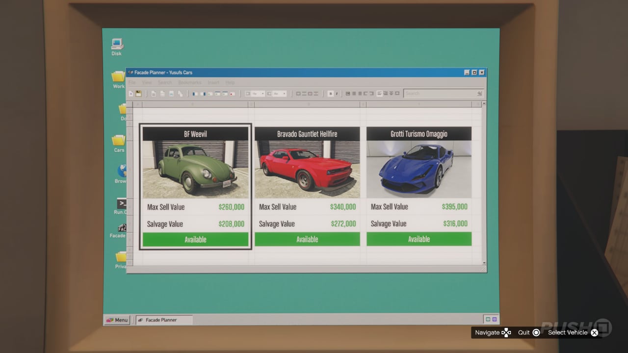The height and width of the screenshot is (353, 628).
Task: Click Max Sell Value label under BF Weevil
Action: tap(166, 207)
